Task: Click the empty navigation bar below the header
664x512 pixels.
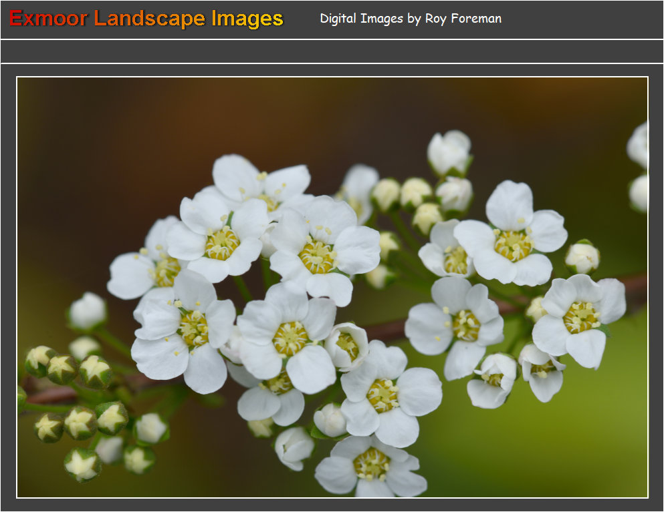Action: (x=332, y=51)
